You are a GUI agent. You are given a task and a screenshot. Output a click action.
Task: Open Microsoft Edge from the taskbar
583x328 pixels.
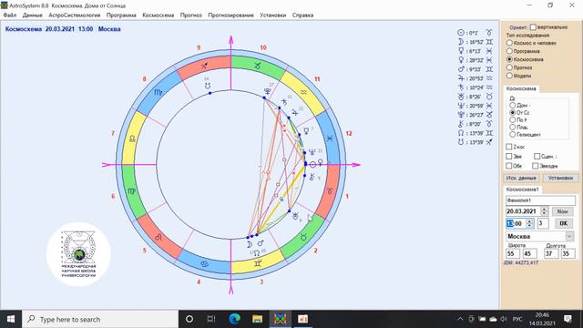tap(234, 319)
